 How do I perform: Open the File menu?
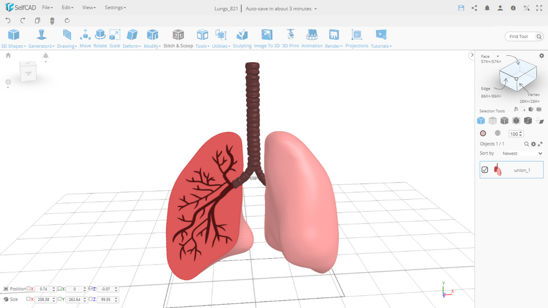point(47,7)
